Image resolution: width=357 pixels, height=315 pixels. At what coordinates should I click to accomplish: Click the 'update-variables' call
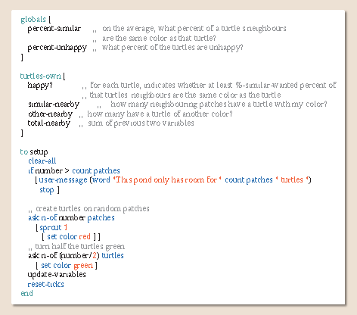(x=57, y=275)
